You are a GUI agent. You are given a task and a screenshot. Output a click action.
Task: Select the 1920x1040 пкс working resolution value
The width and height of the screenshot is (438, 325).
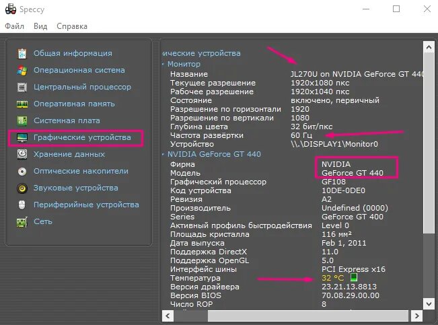click(320, 92)
